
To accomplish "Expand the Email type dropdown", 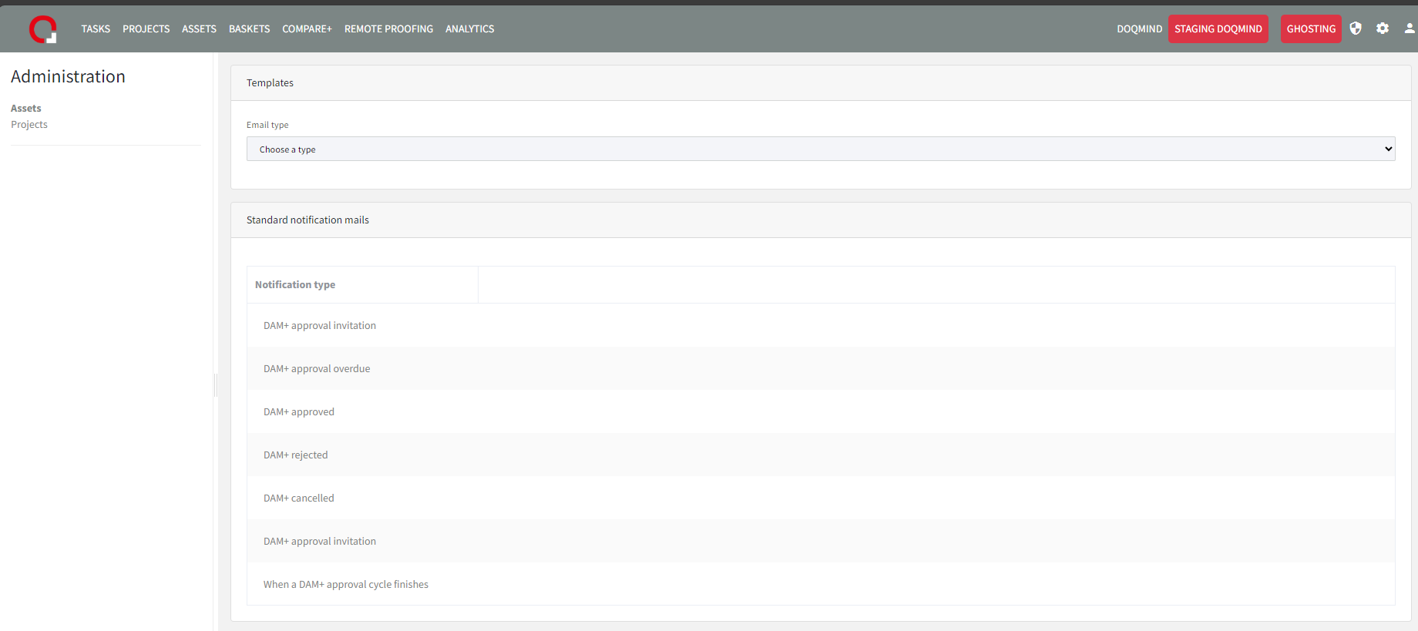I will click(x=820, y=149).
